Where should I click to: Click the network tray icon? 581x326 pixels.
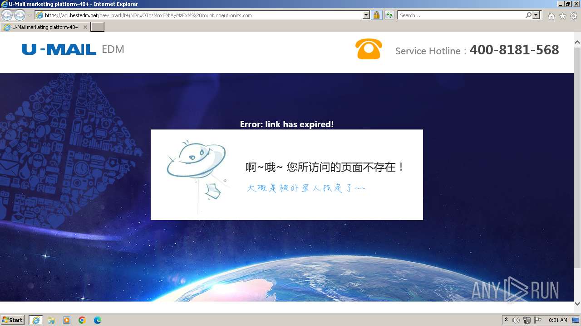pos(527,320)
